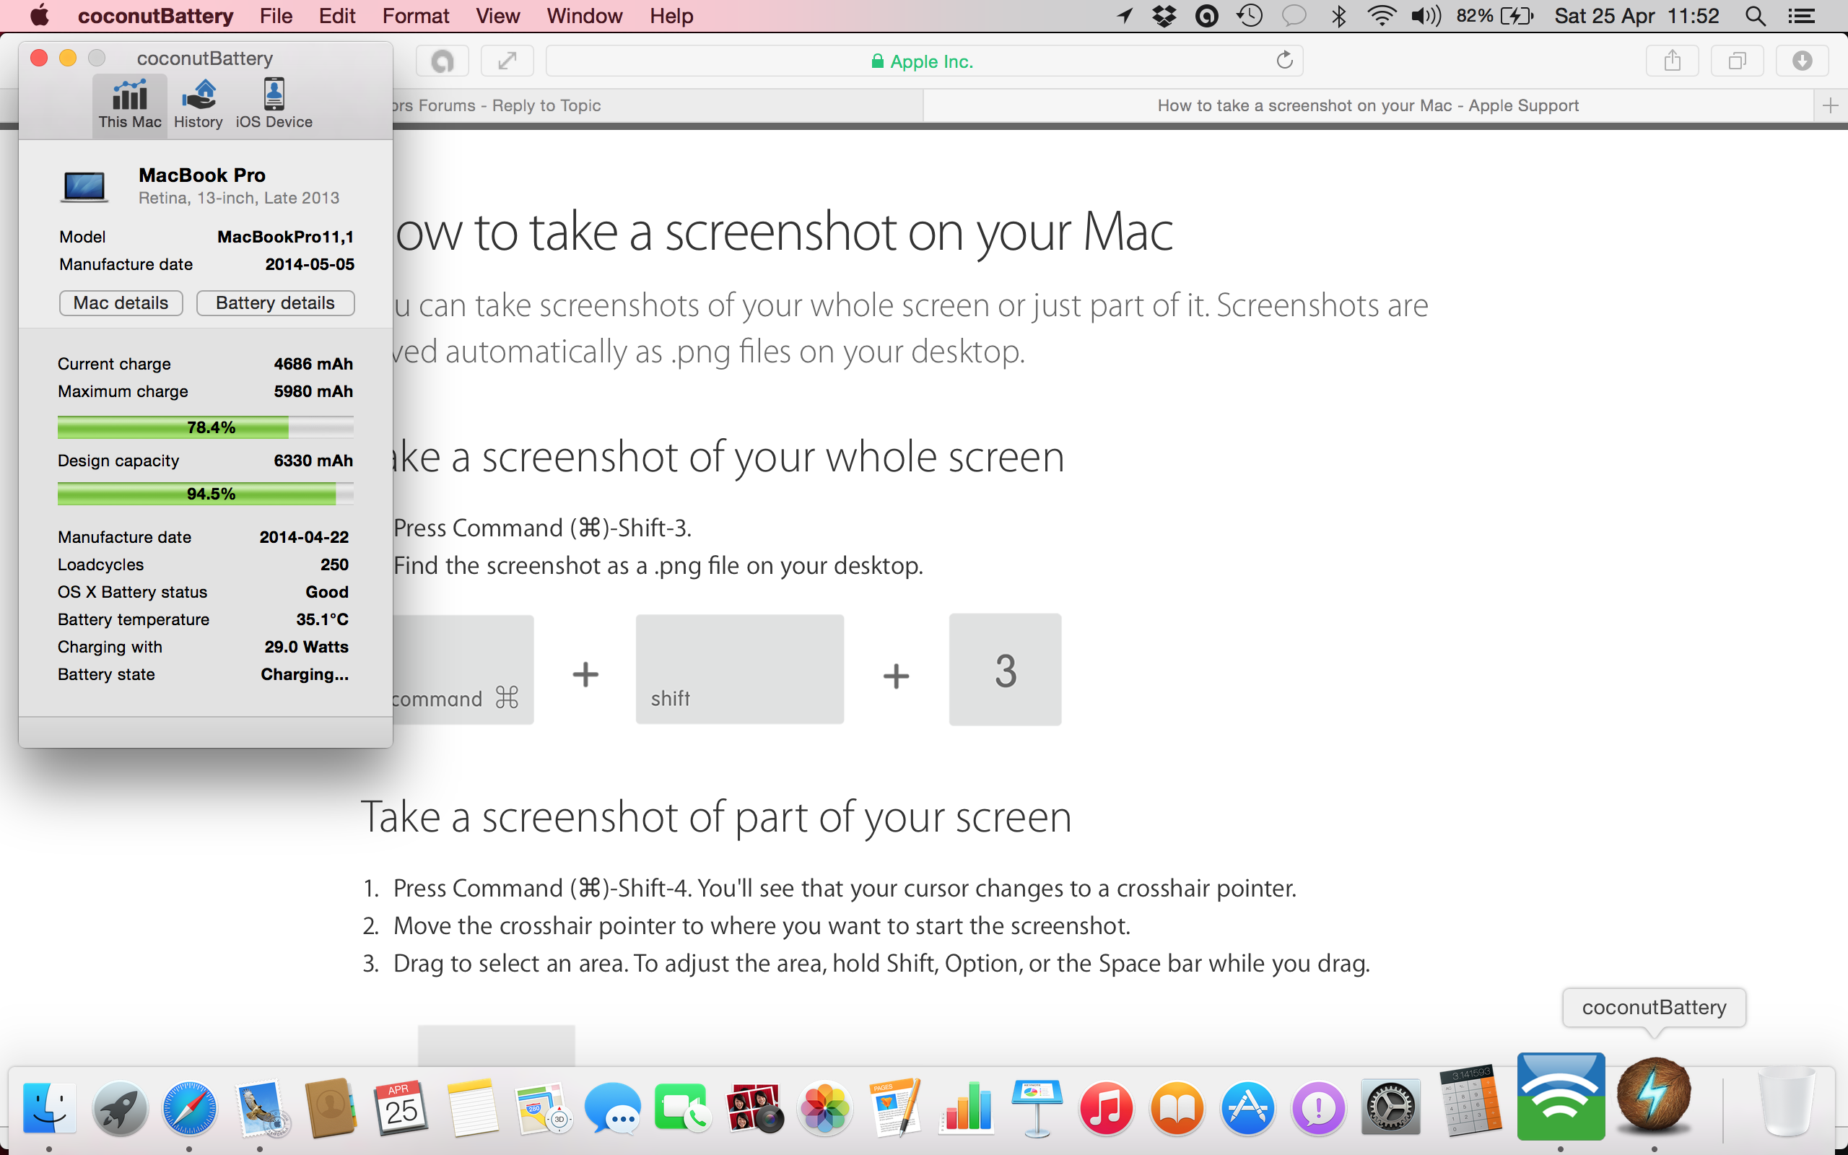Click the Safari full screen arrows button
The width and height of the screenshot is (1848, 1155).
coord(507,61)
